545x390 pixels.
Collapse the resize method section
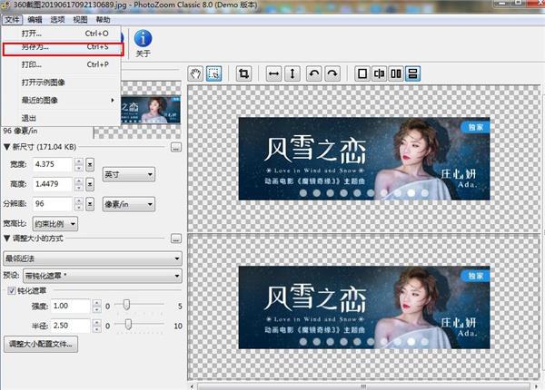click(6, 239)
